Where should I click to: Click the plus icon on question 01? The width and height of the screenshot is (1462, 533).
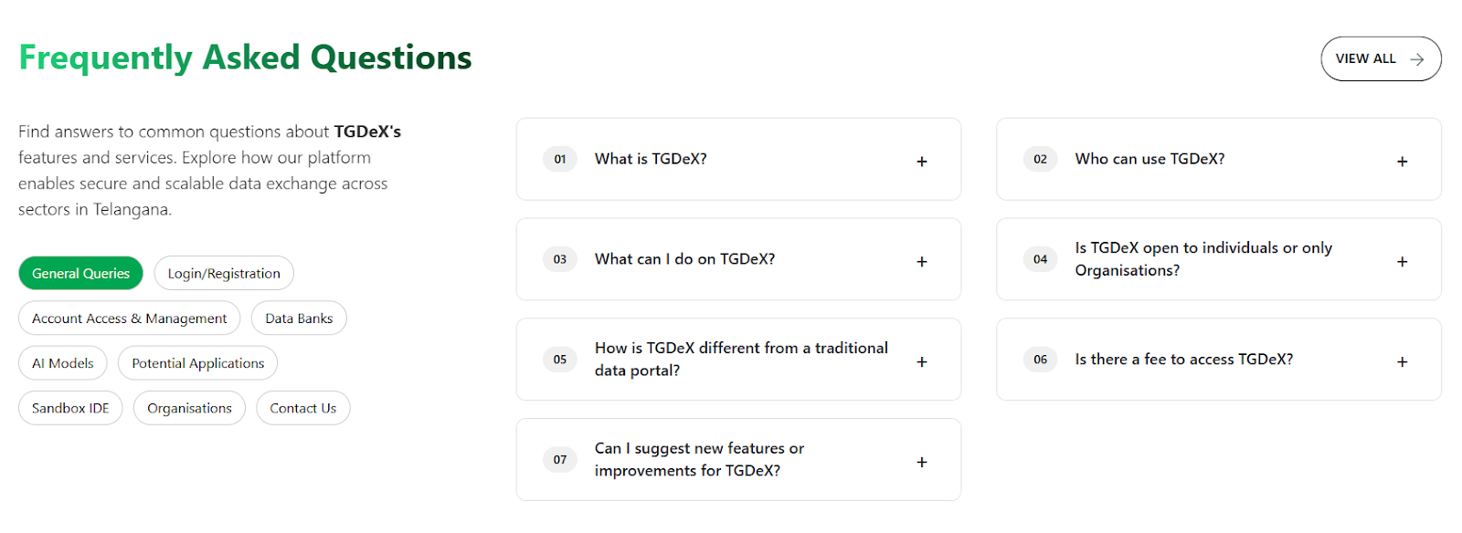(x=921, y=161)
